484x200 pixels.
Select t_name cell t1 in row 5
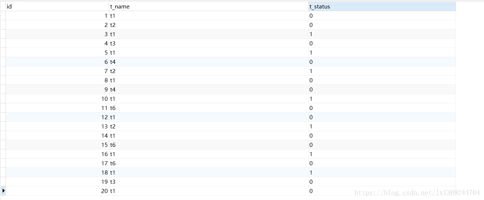pos(209,53)
